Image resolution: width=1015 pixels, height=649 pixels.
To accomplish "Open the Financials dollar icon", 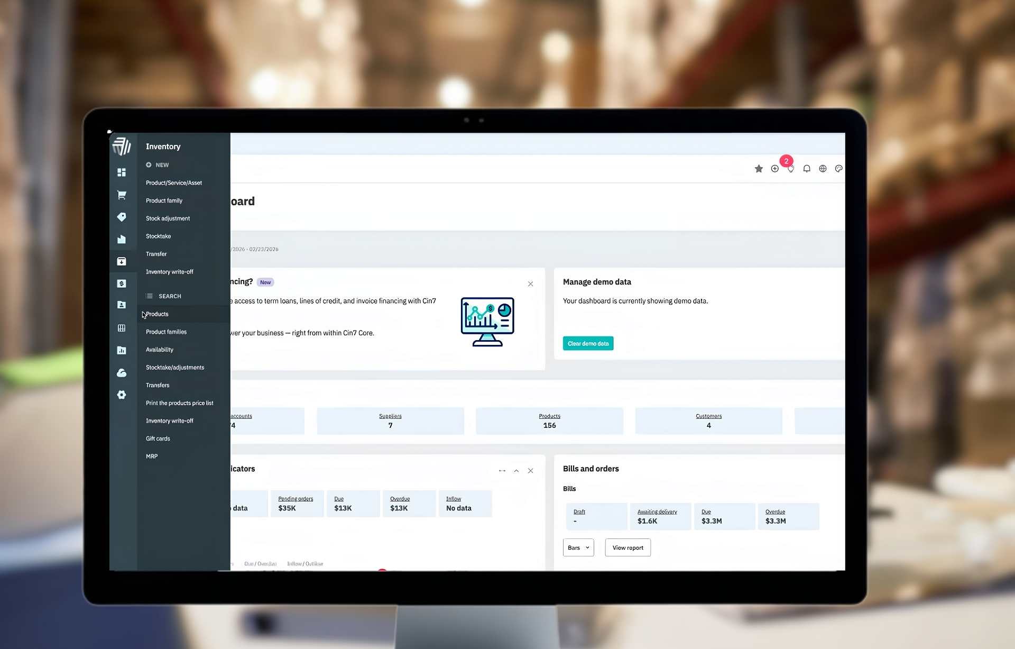I will point(122,284).
